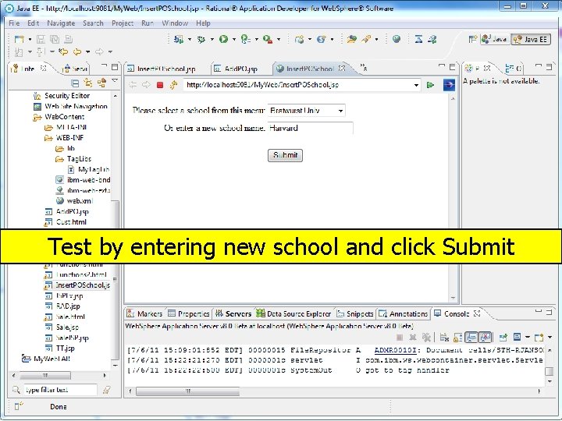Click the ADMR0010I message link in console
The width and height of the screenshot is (562, 421).
coord(395,351)
